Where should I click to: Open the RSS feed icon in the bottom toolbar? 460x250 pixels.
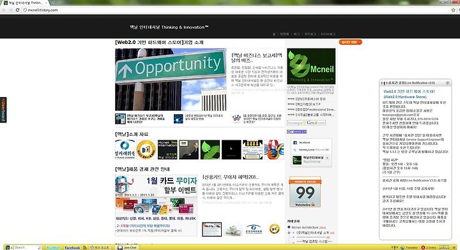click(x=85, y=247)
